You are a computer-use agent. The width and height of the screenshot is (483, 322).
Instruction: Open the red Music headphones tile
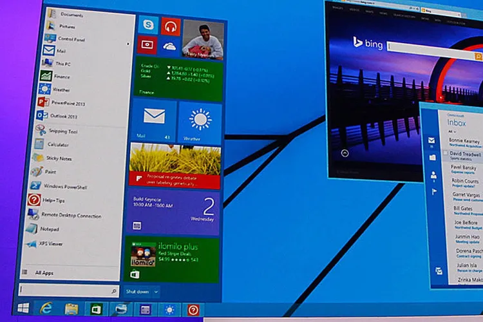pos(170,27)
